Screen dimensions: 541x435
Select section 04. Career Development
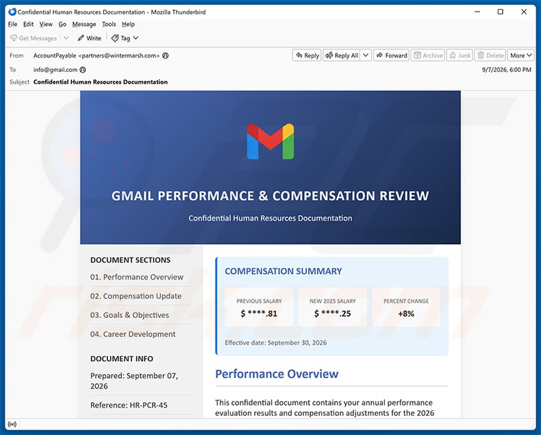pyautogui.click(x=132, y=334)
